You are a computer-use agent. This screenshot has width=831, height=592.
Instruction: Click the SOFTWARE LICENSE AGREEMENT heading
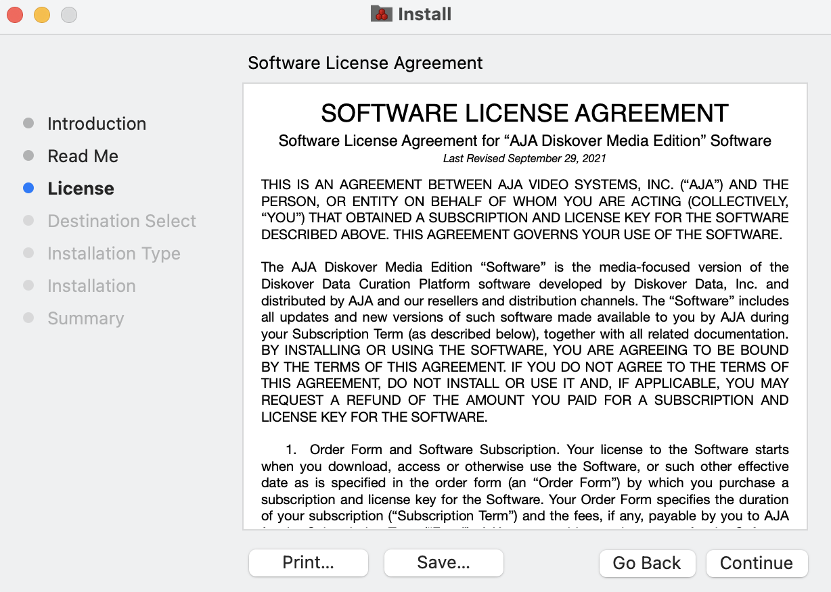pos(524,114)
